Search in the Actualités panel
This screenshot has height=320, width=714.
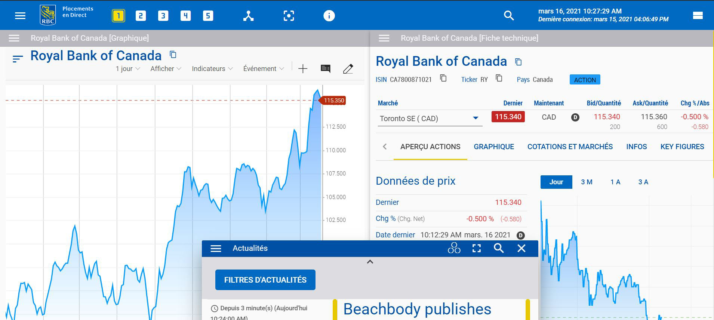pos(499,248)
